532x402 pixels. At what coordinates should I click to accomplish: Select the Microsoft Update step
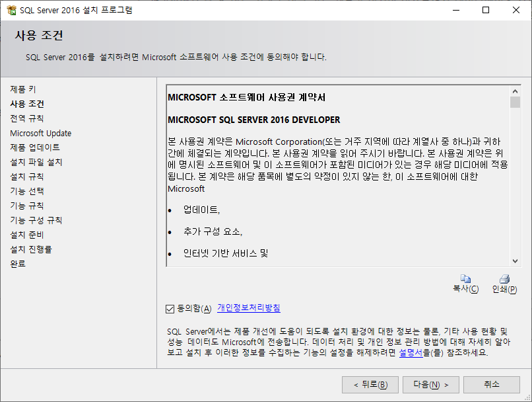(x=41, y=133)
